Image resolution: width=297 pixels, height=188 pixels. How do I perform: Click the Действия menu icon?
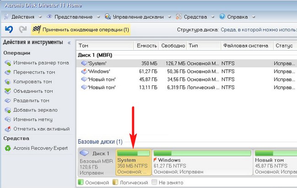coord(6,16)
